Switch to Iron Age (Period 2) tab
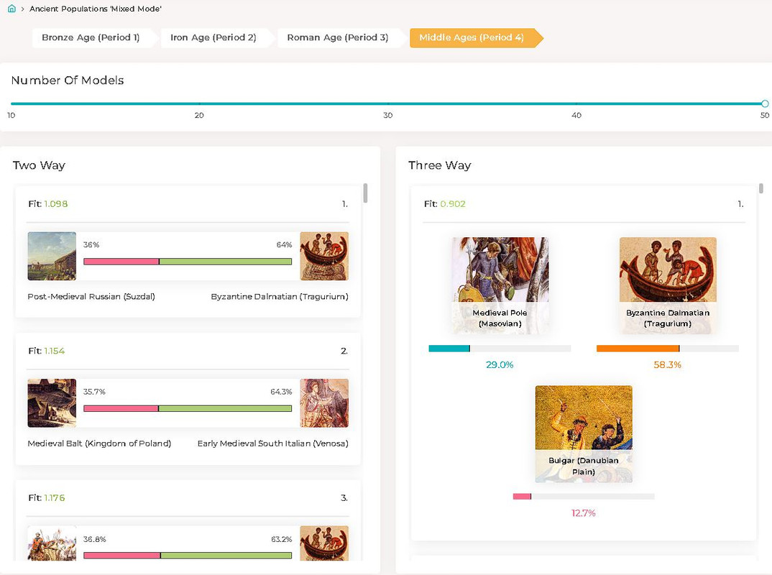 (213, 37)
